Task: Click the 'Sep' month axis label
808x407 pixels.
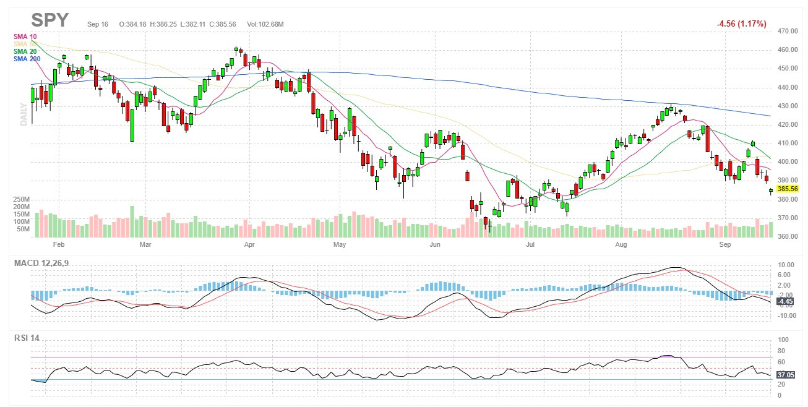Action: (726, 244)
